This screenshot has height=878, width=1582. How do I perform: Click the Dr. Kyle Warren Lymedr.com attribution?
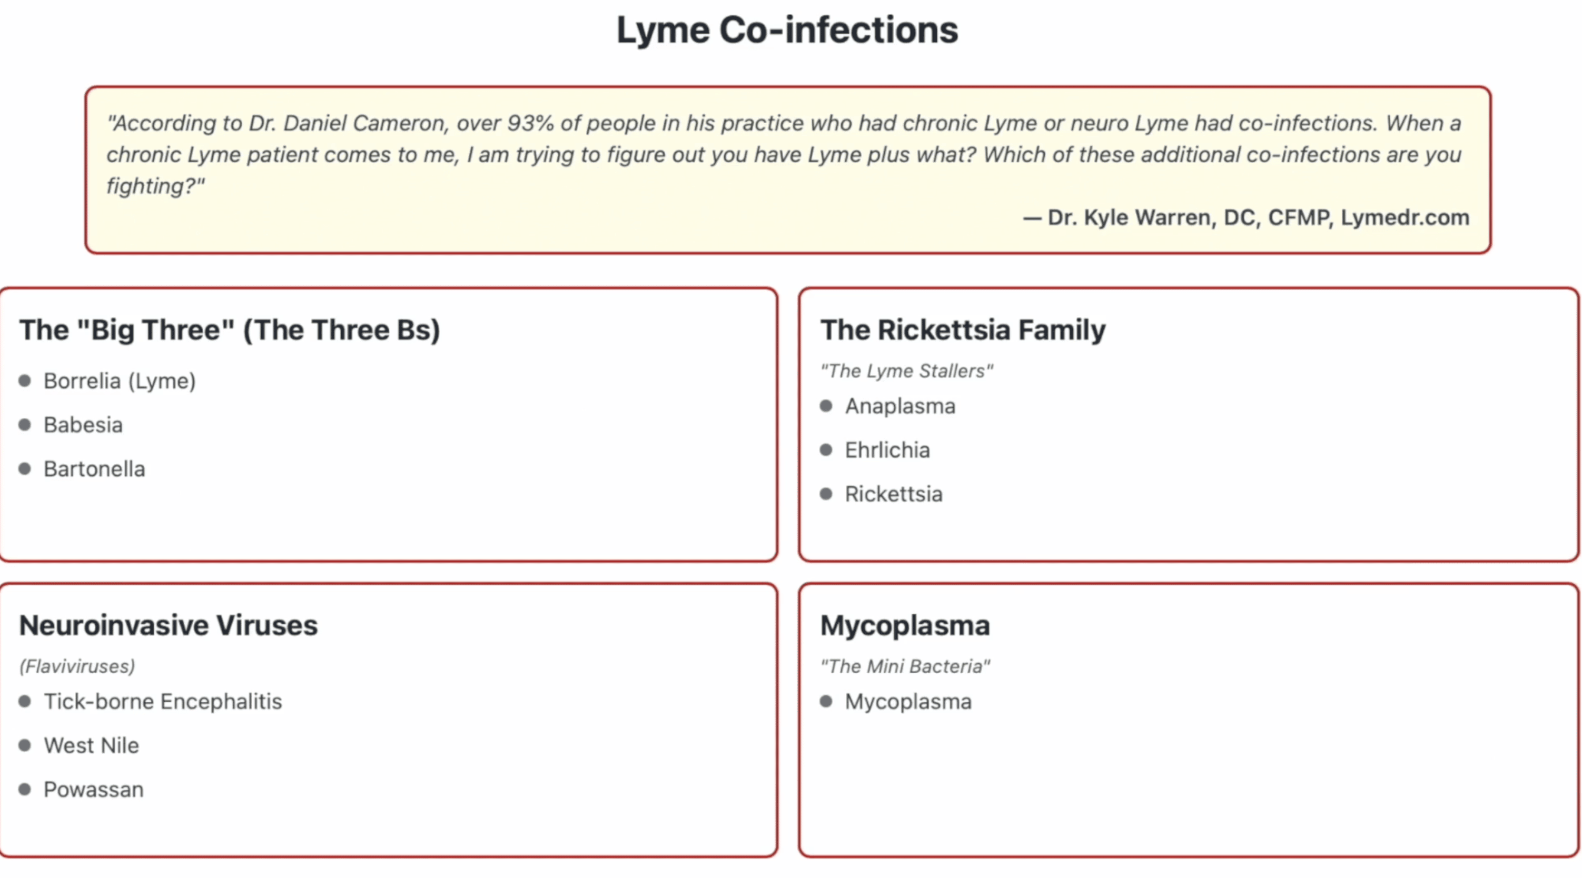(1246, 217)
